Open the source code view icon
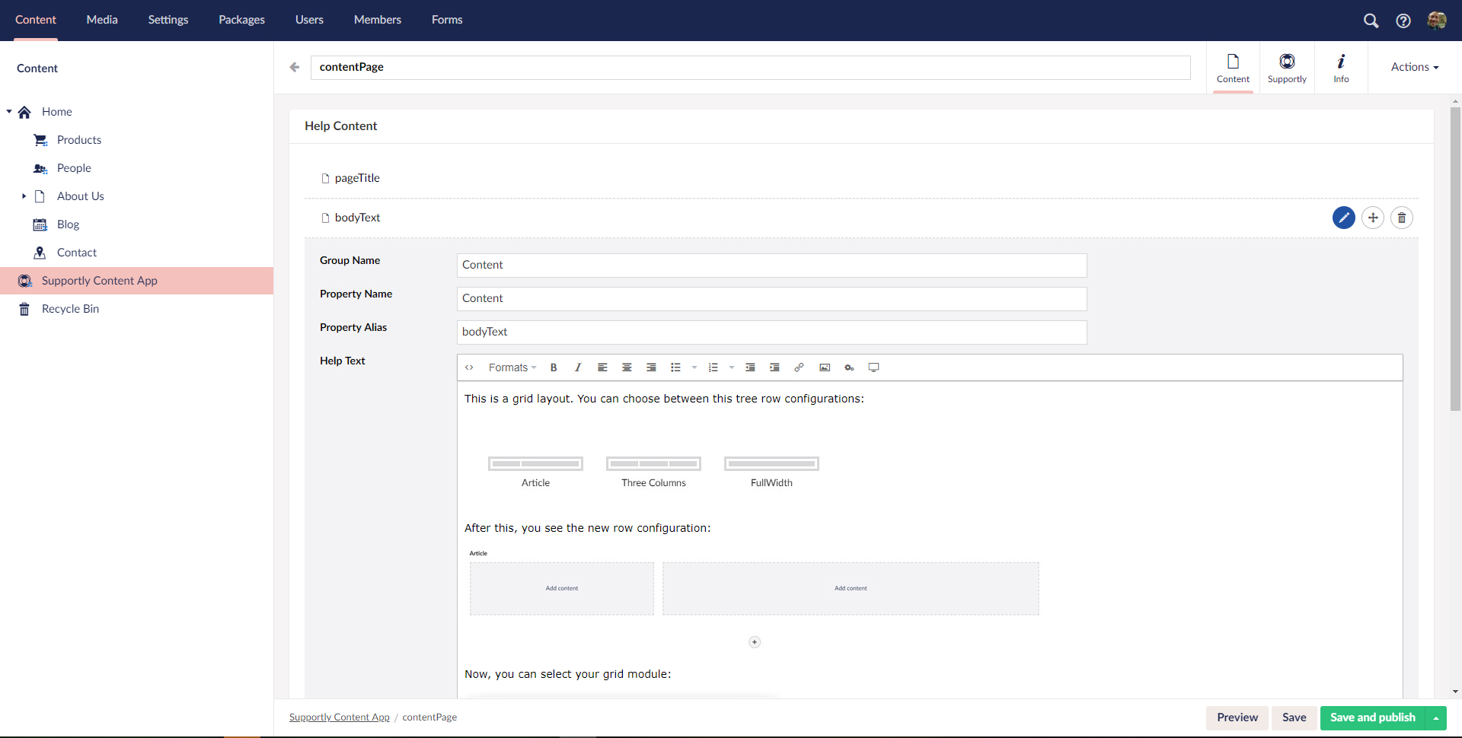 [470, 367]
